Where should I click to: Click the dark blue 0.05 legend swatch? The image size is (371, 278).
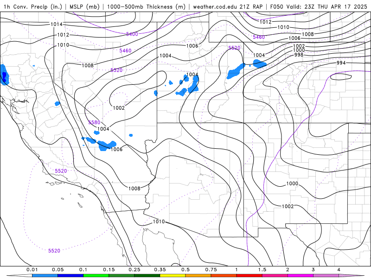(70, 276)
